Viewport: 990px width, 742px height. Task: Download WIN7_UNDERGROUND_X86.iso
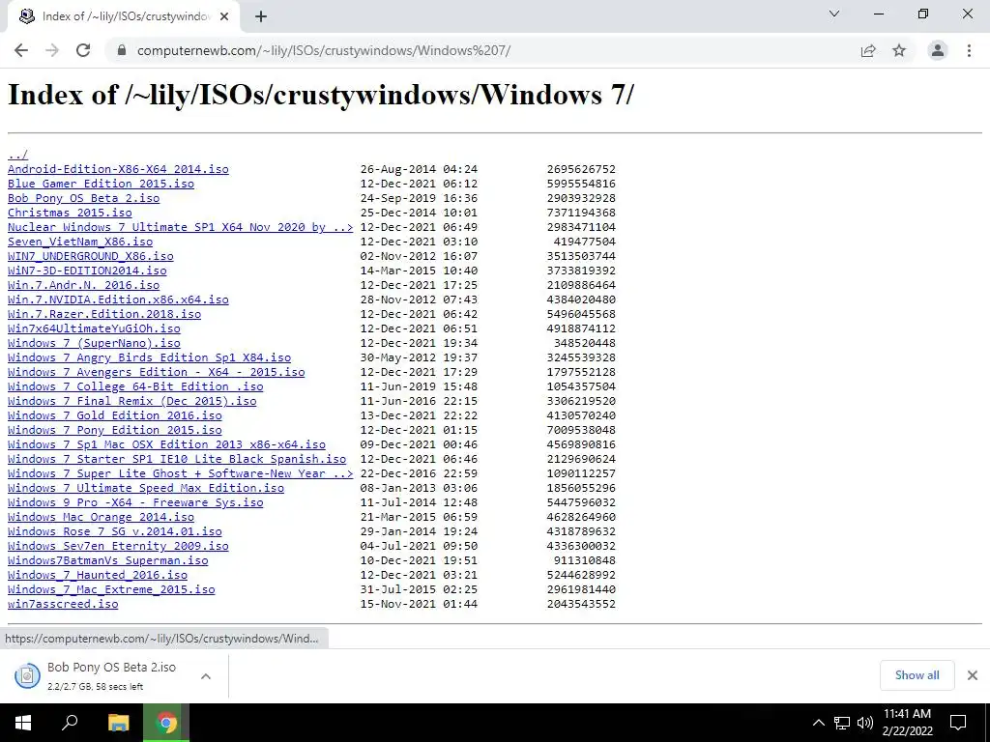pos(90,256)
